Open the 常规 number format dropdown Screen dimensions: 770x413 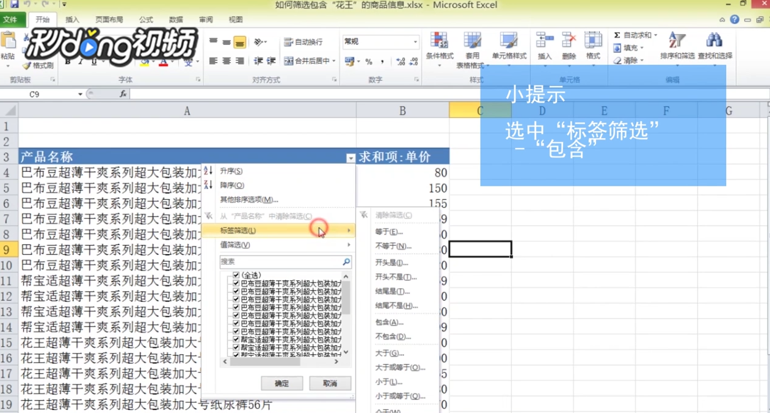[x=415, y=42]
